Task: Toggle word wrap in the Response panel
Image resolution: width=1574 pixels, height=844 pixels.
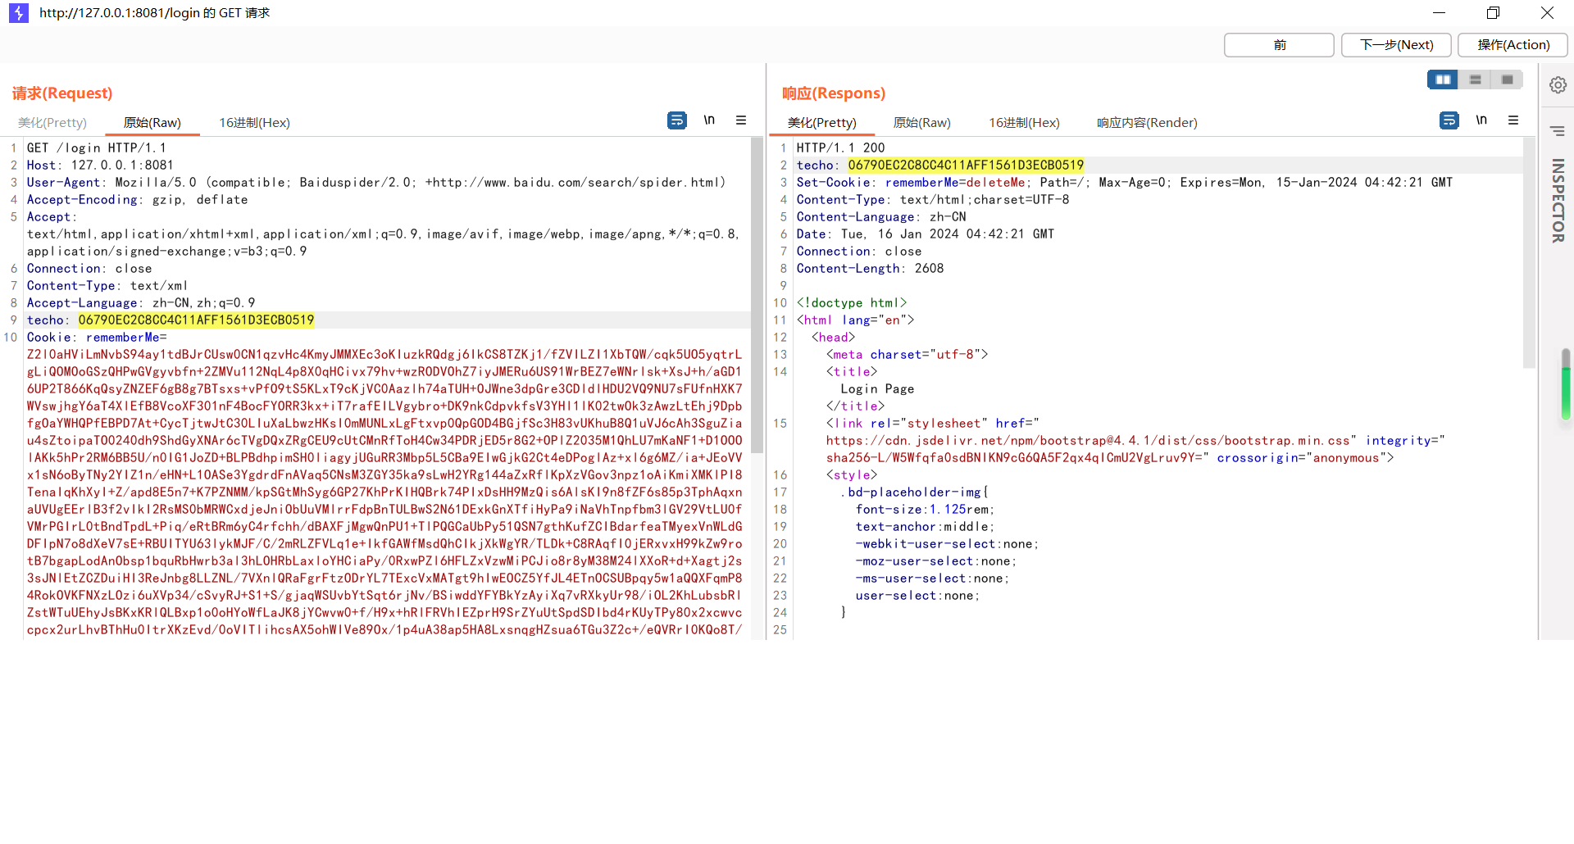Action: point(1449,120)
